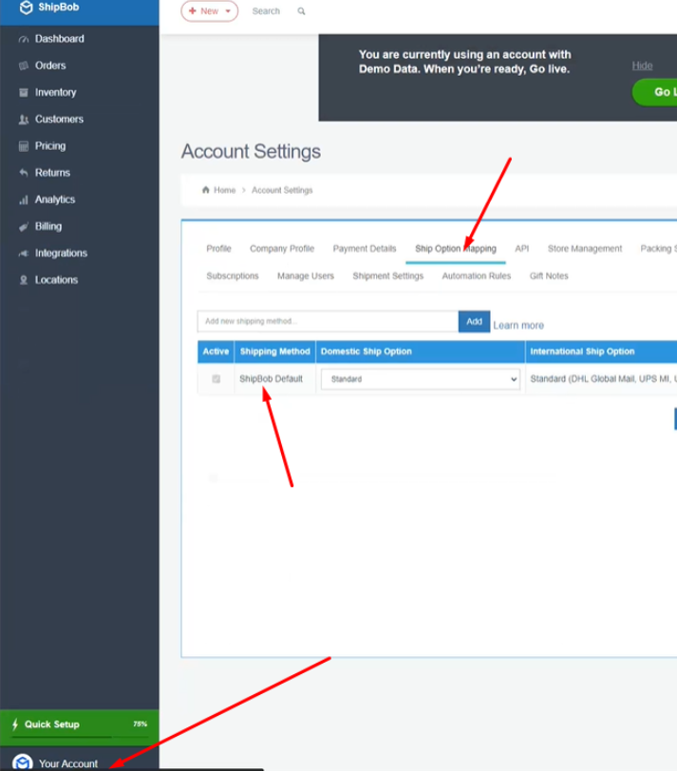Click the Inventory box icon
This screenshot has height=771, width=677.
tap(24, 92)
